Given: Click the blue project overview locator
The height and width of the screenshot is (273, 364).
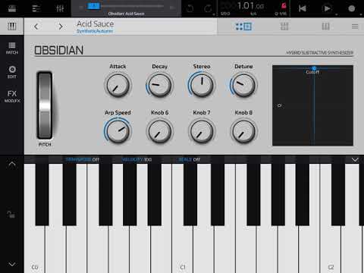Looking at the screenshot, I should point(93,6).
